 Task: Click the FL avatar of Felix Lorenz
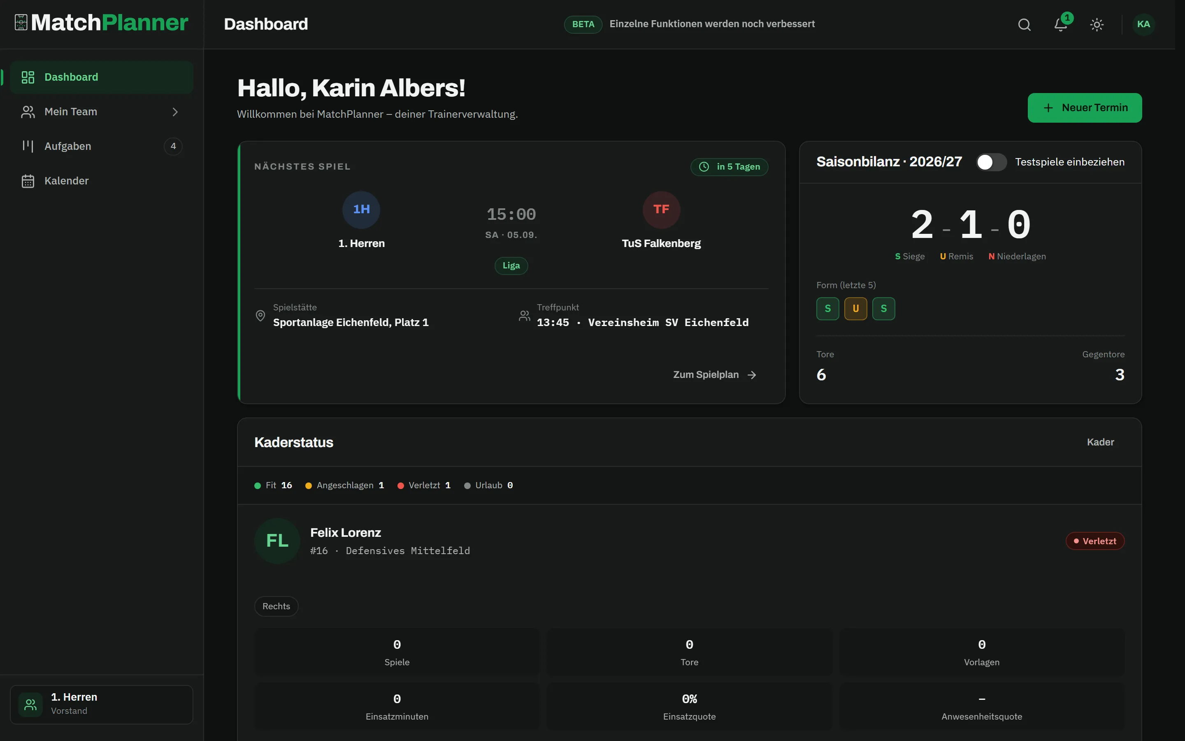277,541
